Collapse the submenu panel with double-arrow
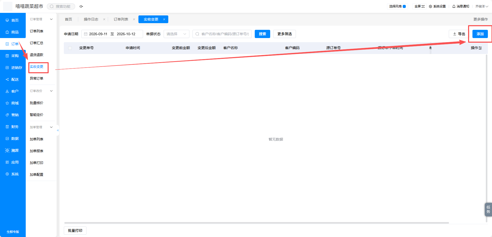Viewport: 492px width, 237px height. 58,130
